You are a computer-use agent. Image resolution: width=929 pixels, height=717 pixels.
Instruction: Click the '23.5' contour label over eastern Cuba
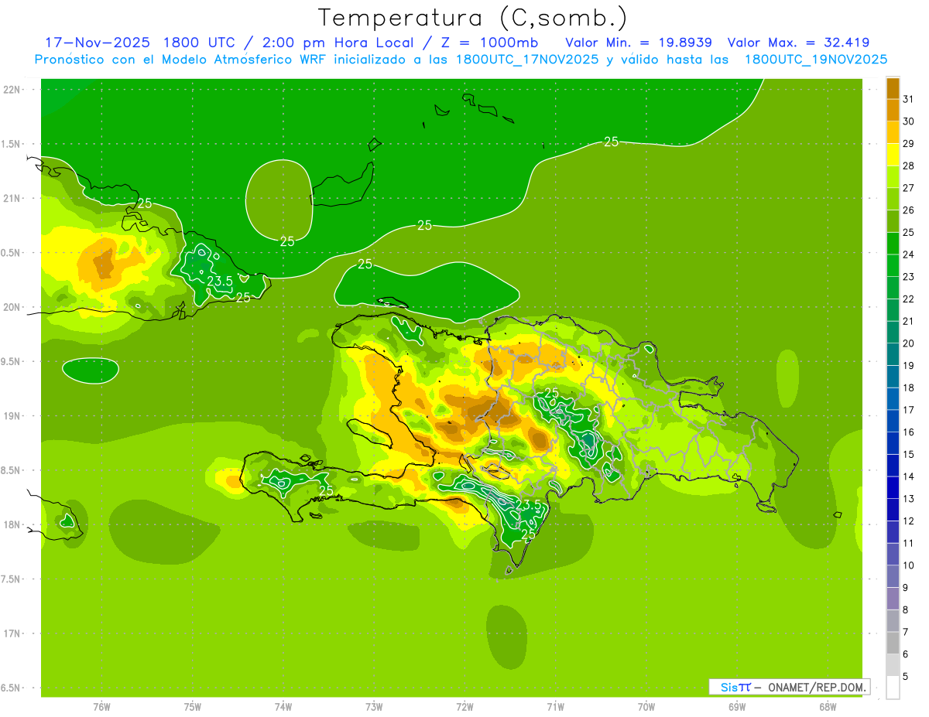(x=220, y=281)
